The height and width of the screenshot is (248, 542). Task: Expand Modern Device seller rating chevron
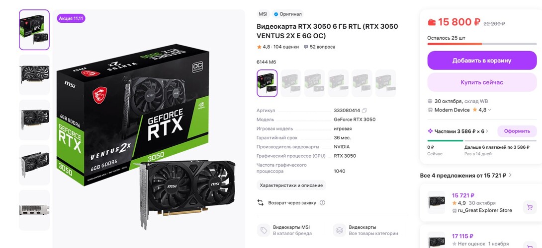tap(489, 110)
